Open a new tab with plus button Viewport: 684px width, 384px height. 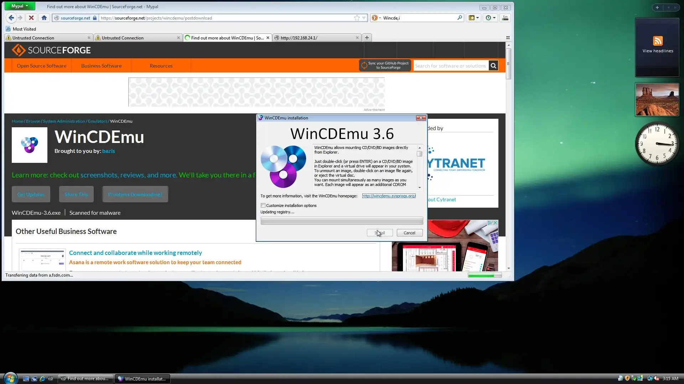click(x=367, y=38)
